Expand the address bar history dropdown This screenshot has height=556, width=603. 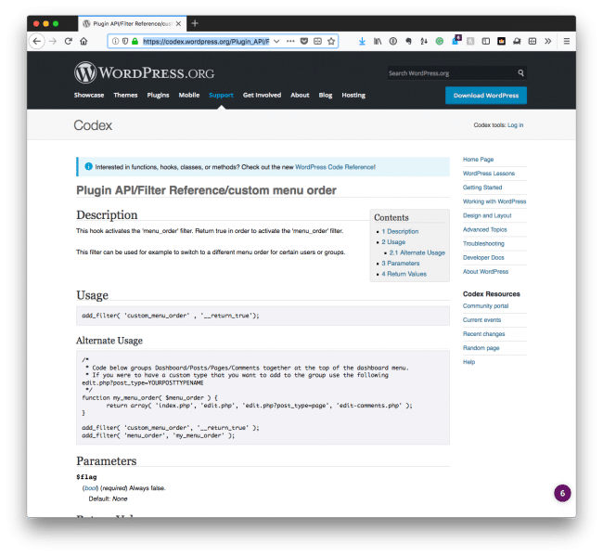276,41
